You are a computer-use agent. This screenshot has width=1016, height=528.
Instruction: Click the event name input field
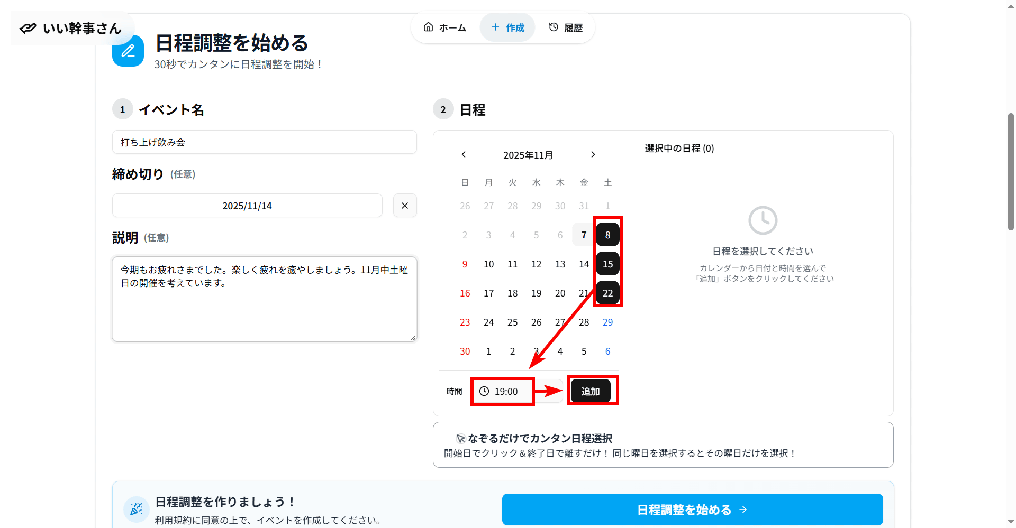pyautogui.click(x=264, y=142)
